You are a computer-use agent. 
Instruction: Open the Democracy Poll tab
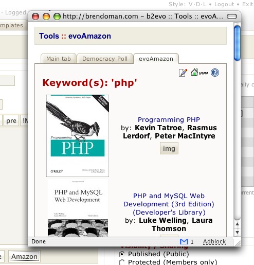click(105, 59)
